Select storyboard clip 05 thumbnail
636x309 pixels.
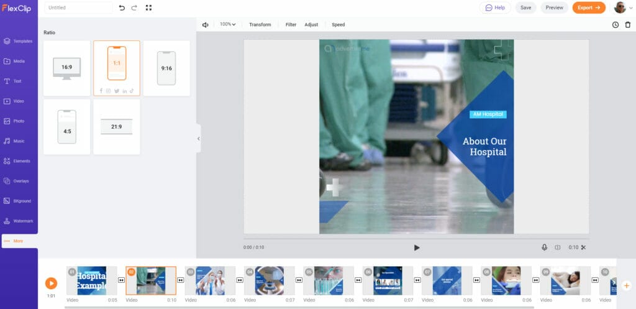(329, 280)
